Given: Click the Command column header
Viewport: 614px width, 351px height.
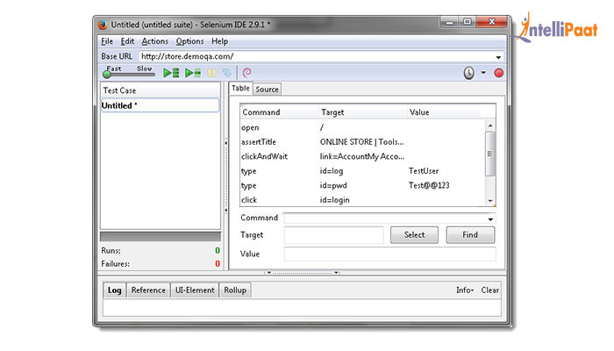Looking at the screenshot, I should (x=280, y=112).
